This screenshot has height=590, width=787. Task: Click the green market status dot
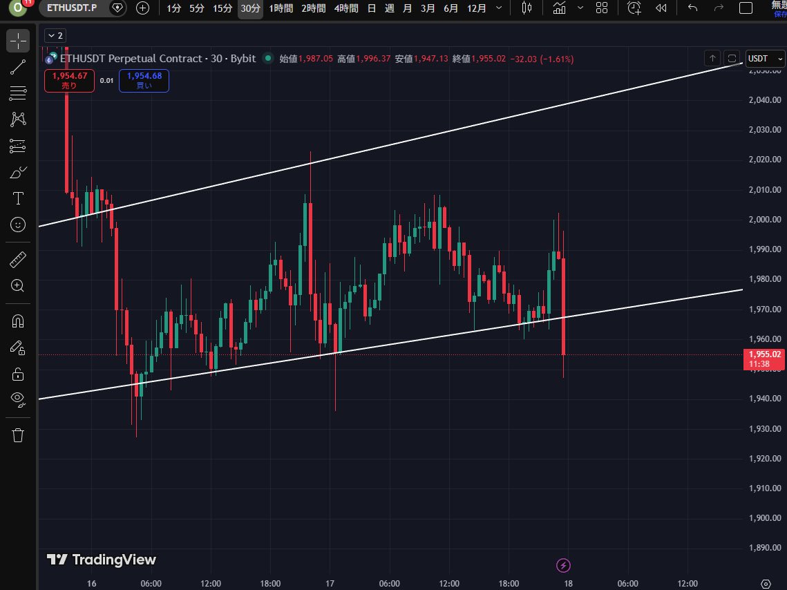tap(269, 58)
